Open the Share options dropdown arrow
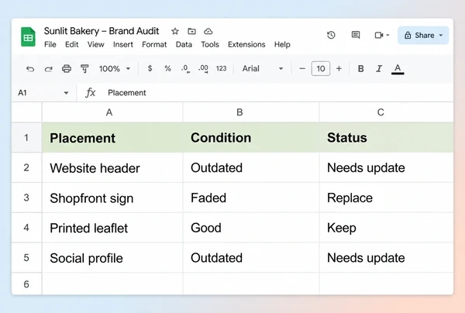 [441, 36]
